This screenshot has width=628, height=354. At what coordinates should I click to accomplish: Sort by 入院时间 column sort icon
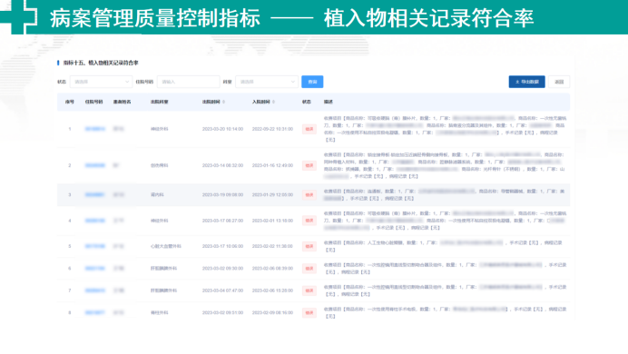(x=273, y=102)
